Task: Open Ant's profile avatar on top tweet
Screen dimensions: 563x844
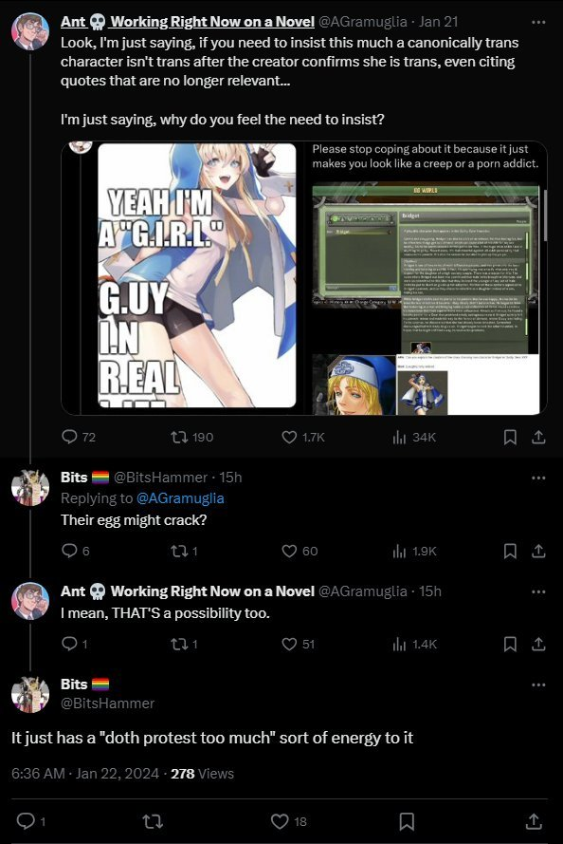Action: [x=30, y=31]
